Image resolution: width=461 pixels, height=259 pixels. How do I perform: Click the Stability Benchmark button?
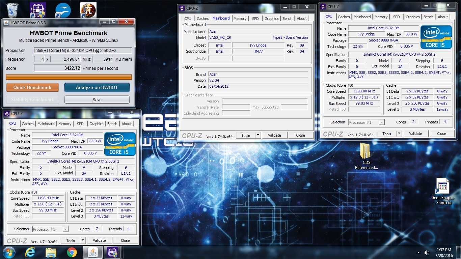tap(32, 99)
